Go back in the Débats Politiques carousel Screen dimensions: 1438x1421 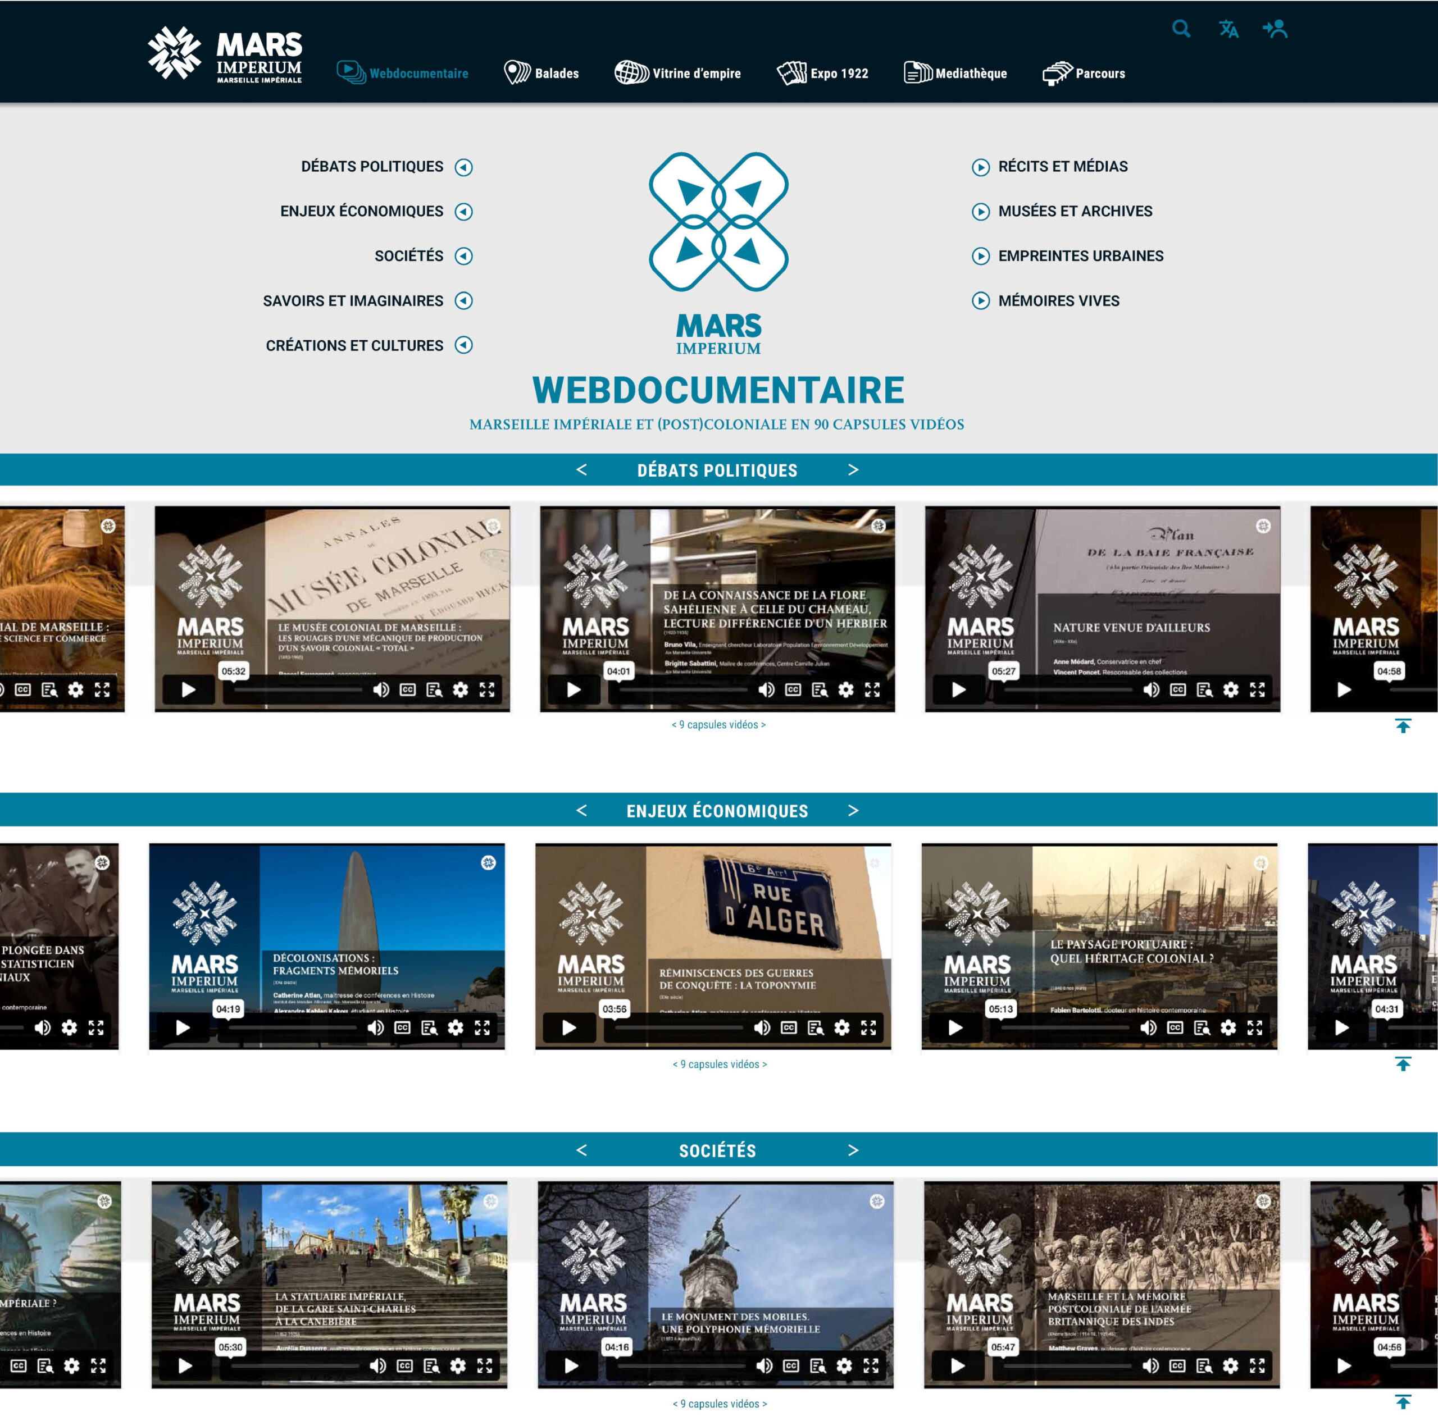pos(582,470)
